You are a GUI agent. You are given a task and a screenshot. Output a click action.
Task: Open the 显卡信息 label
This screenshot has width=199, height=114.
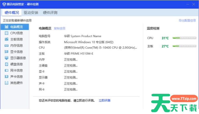point(16,52)
